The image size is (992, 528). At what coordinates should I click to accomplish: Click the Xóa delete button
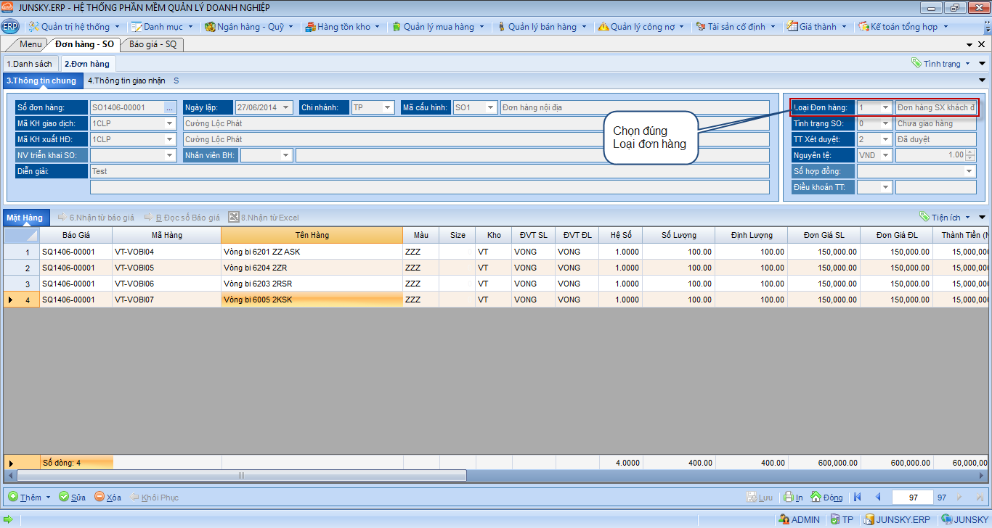[x=107, y=497]
